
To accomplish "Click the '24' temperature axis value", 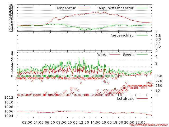I will 11,13.
